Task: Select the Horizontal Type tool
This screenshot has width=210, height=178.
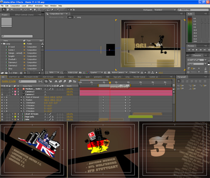Action: click(39, 10)
